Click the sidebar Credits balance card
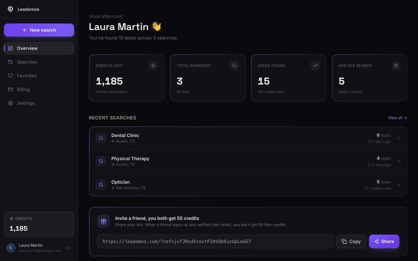This screenshot has height=261, width=418. pyautogui.click(x=39, y=224)
